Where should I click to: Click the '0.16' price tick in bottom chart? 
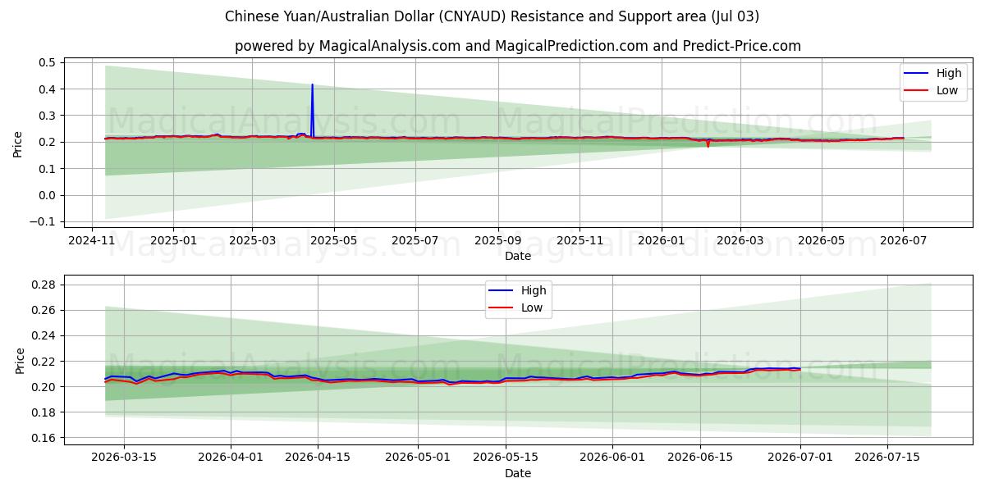tap(44, 438)
